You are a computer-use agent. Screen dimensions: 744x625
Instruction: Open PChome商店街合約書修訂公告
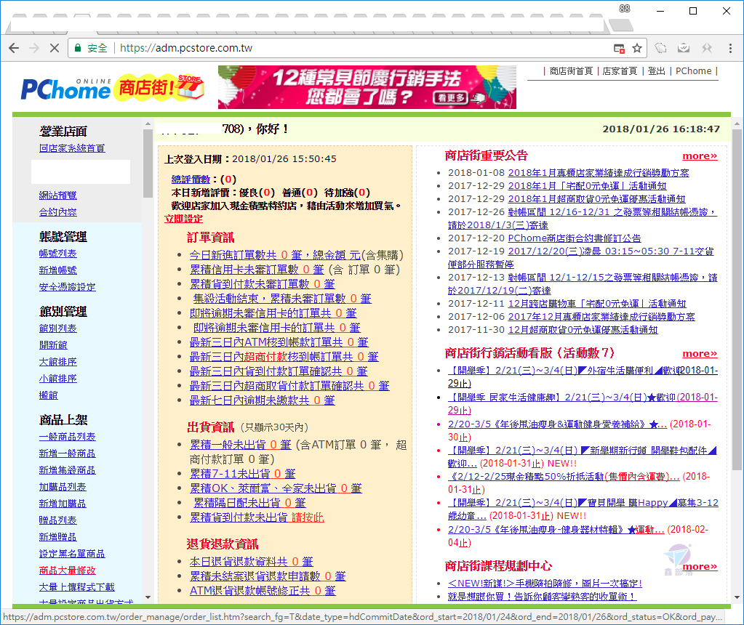coord(574,238)
